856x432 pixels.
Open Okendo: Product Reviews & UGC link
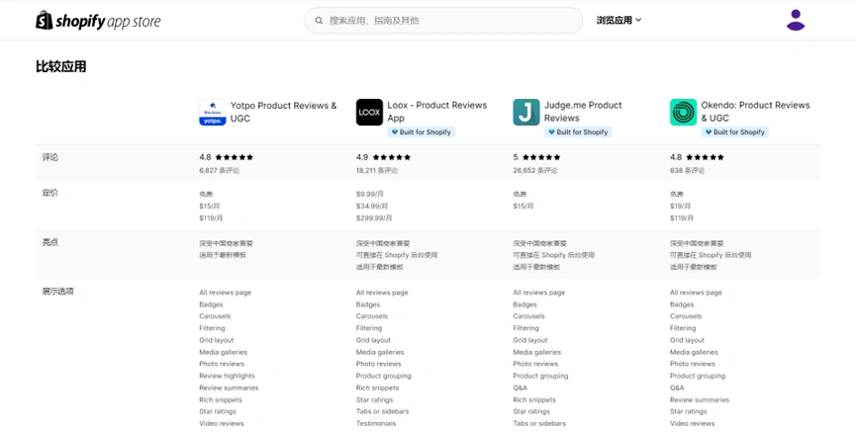tap(755, 112)
